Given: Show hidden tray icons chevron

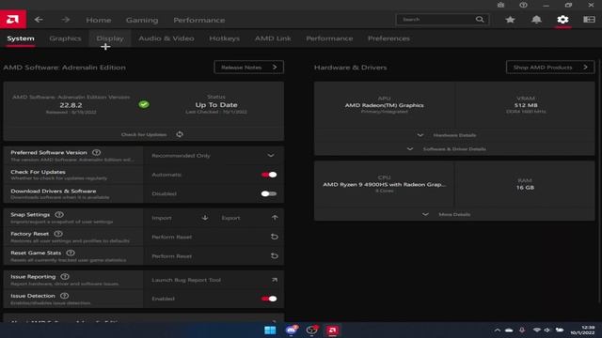Looking at the screenshot, I should [x=498, y=330].
